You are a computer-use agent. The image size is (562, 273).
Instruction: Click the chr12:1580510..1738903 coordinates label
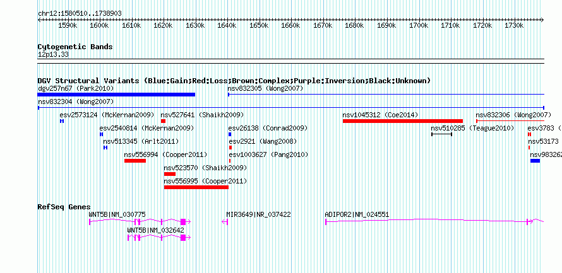click(x=80, y=13)
